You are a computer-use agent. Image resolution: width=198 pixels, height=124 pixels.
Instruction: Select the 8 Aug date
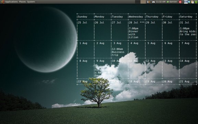tap(83, 61)
